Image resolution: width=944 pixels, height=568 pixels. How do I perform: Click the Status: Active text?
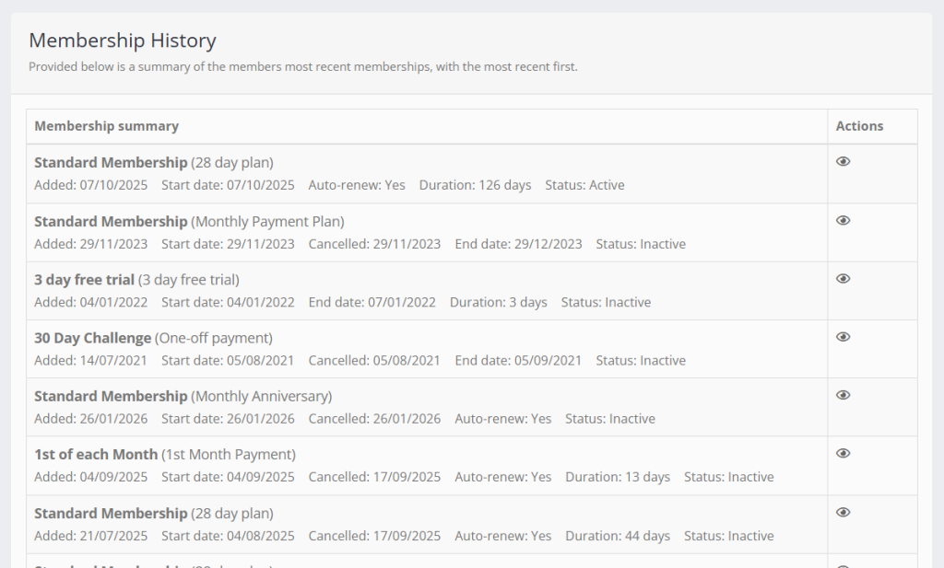[x=584, y=185]
